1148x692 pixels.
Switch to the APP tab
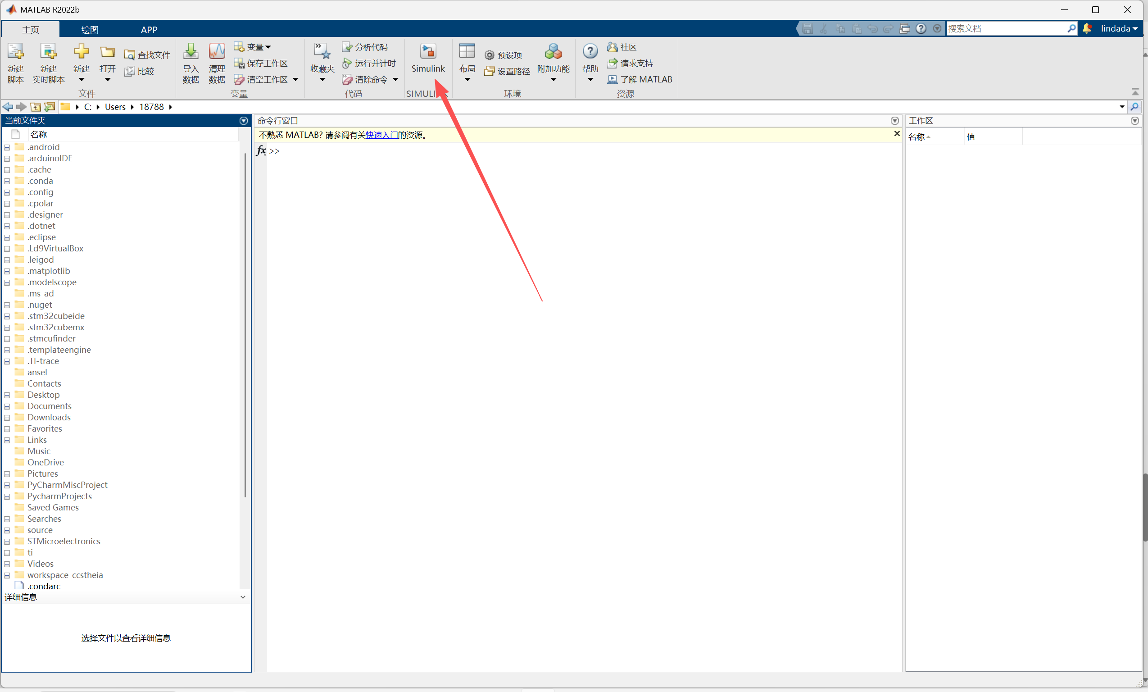click(149, 29)
